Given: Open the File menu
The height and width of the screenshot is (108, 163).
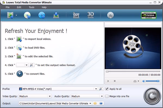Looking at the screenshot, I should 8,7.
